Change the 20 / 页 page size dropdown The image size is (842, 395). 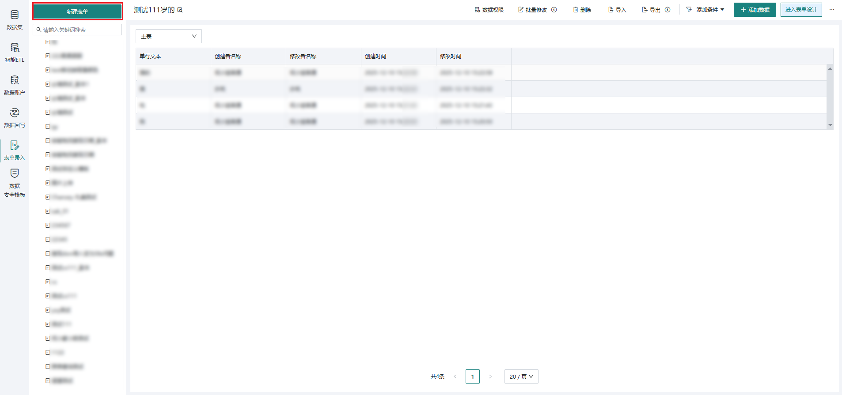[x=521, y=376]
